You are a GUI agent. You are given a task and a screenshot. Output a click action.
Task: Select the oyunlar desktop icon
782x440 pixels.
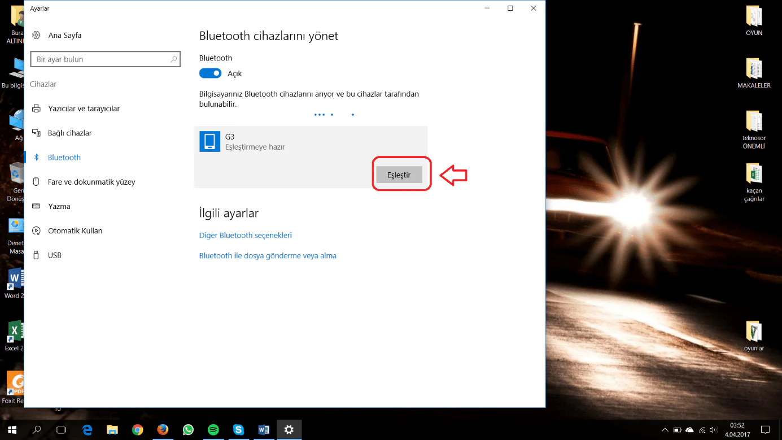(754, 336)
